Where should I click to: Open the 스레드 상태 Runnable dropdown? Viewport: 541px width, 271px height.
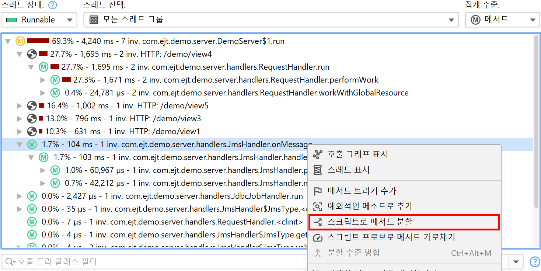point(39,20)
